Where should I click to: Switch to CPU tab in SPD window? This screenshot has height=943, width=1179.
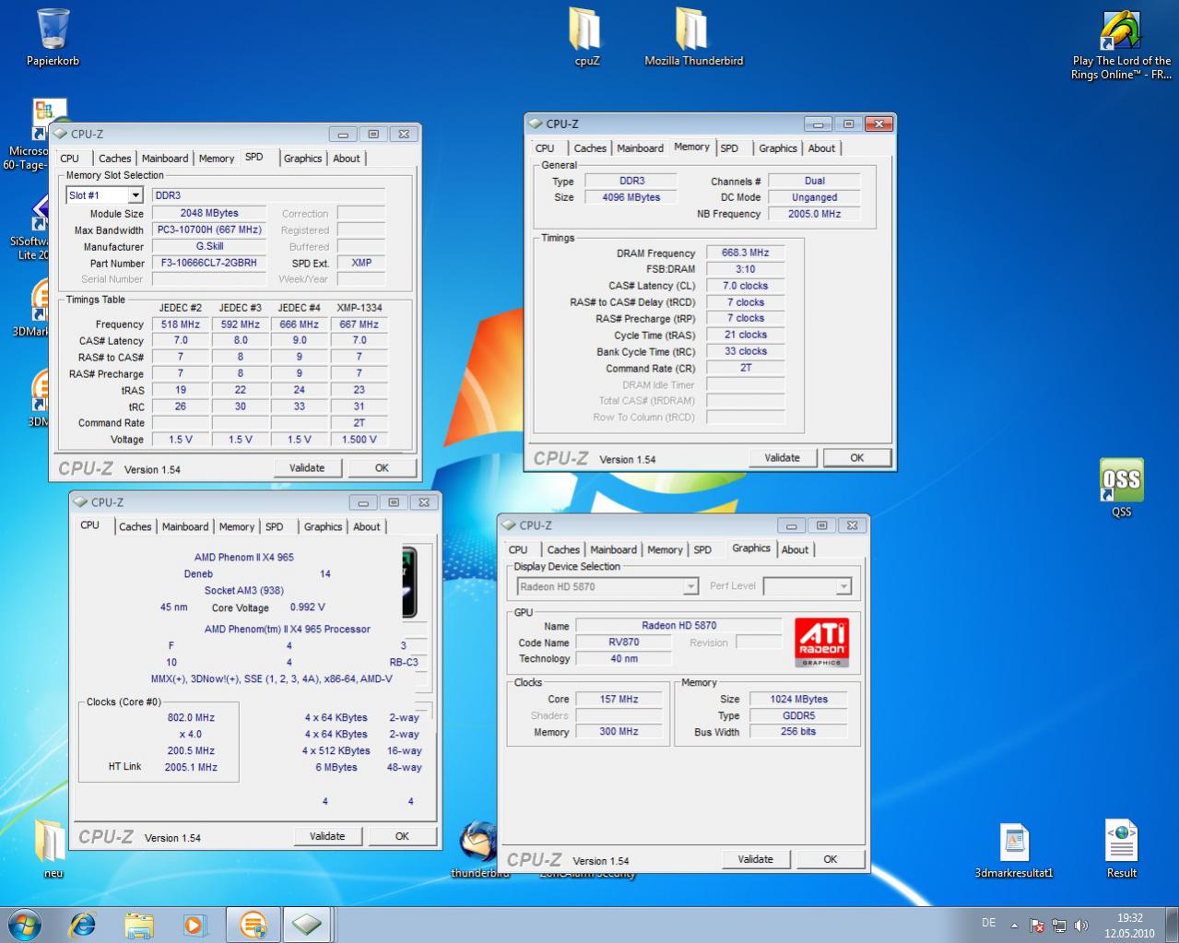[70, 159]
